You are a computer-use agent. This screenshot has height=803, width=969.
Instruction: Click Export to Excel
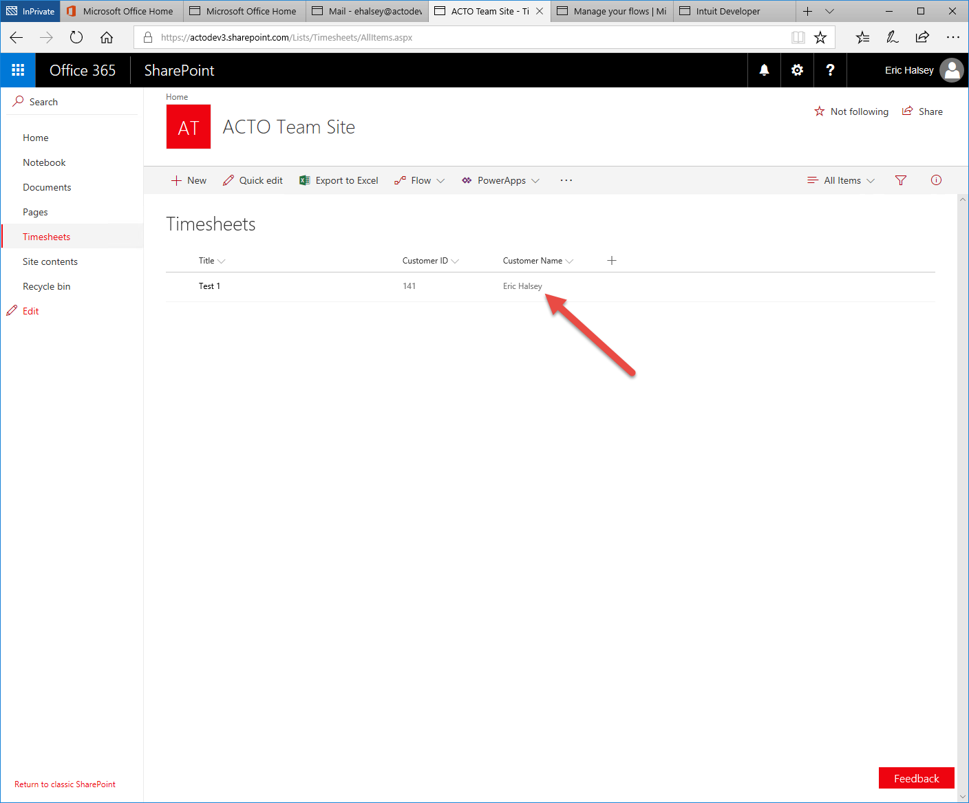click(x=339, y=180)
